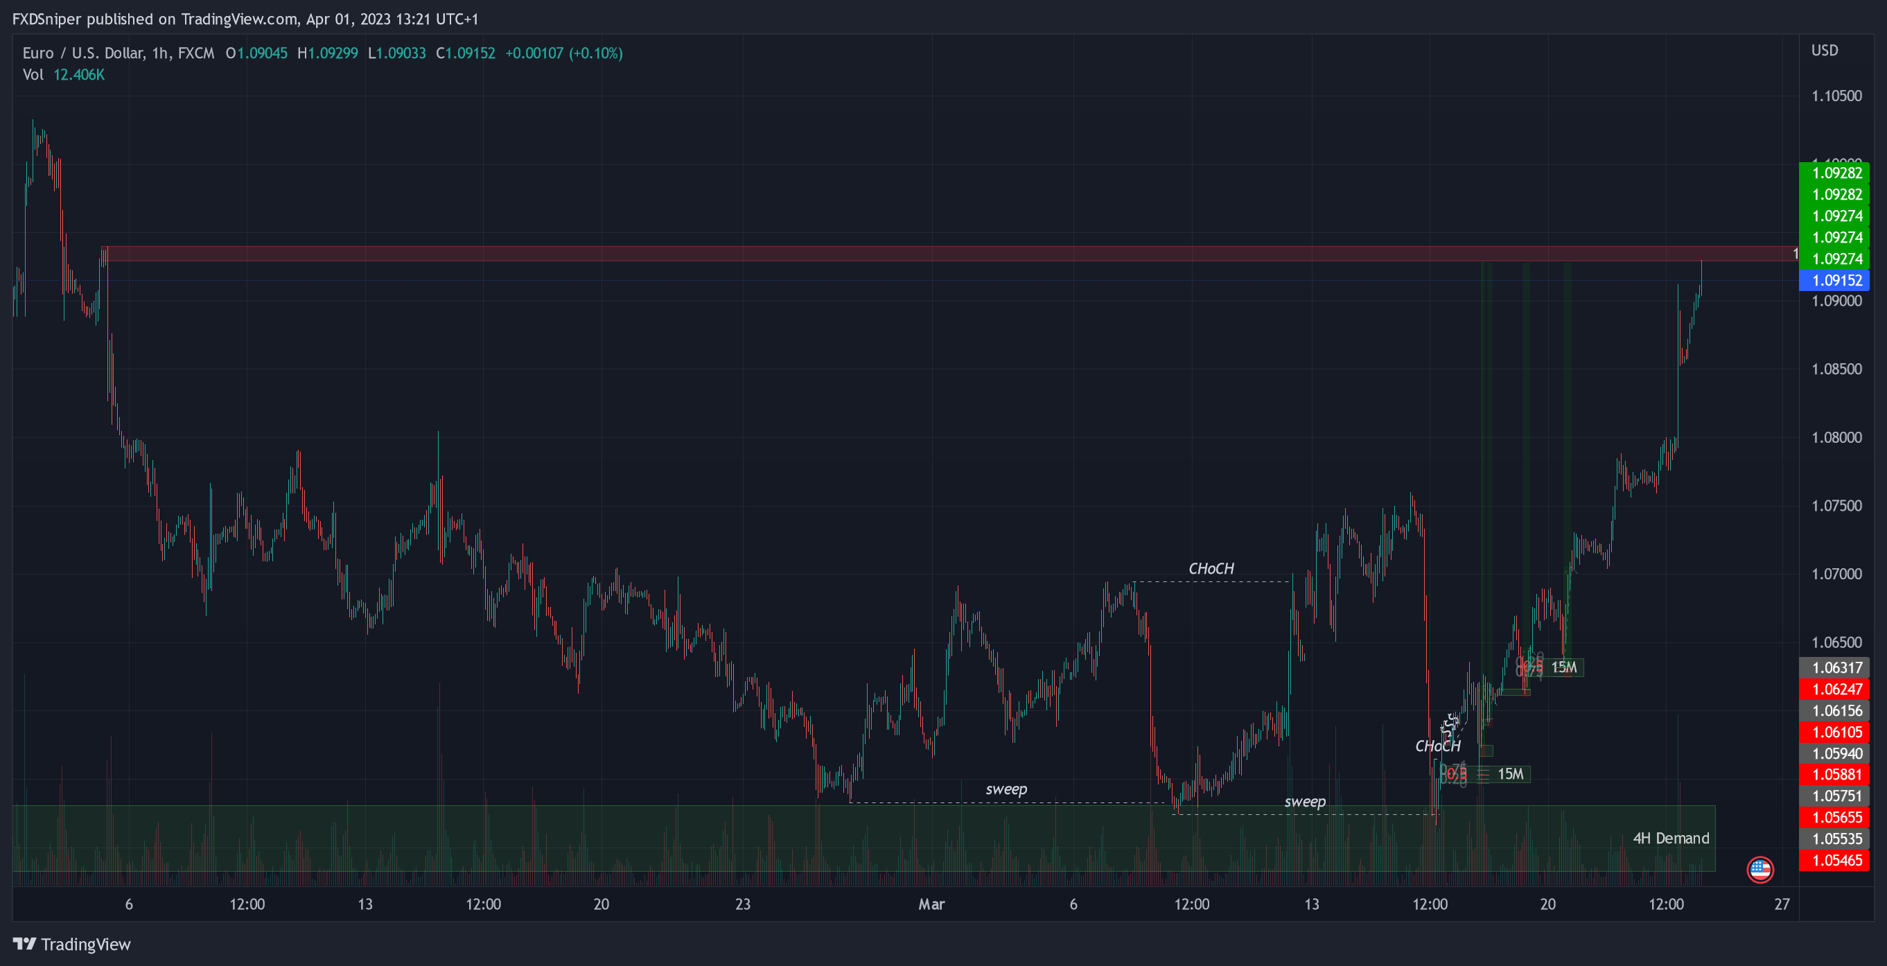Click the gray 1.06156 price label

tap(1835, 710)
